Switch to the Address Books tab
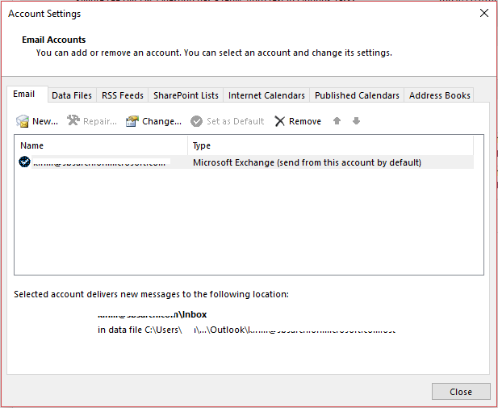The image size is (498, 408). 440,95
